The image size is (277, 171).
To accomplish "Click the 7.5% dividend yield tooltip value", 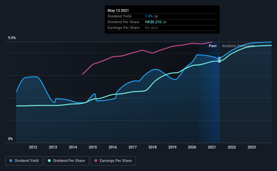I will [149, 16].
